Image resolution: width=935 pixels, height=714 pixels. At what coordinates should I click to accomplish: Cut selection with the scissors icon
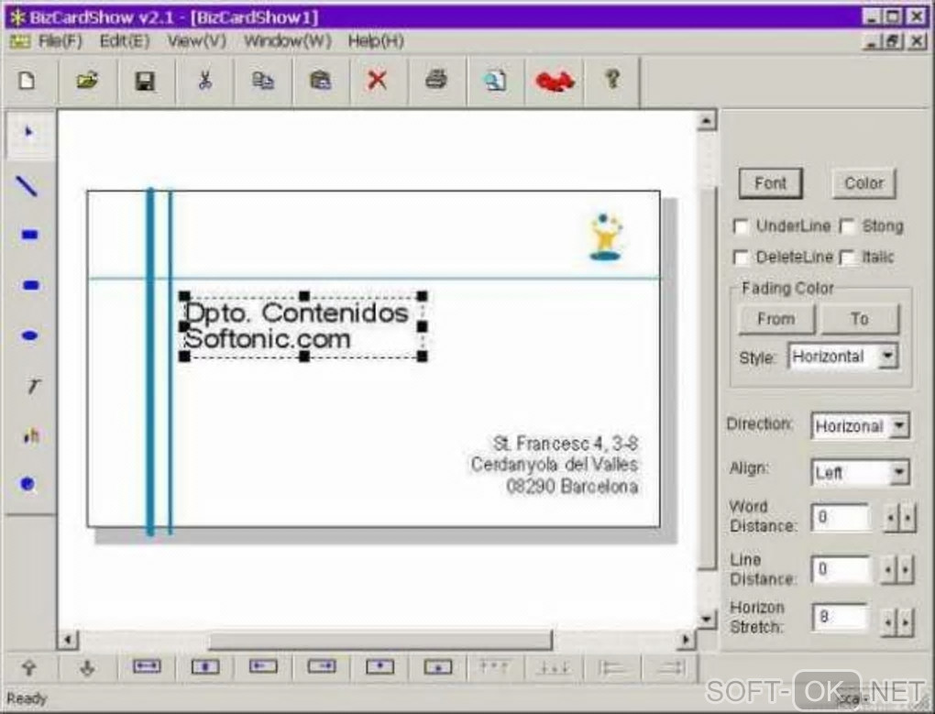[204, 80]
